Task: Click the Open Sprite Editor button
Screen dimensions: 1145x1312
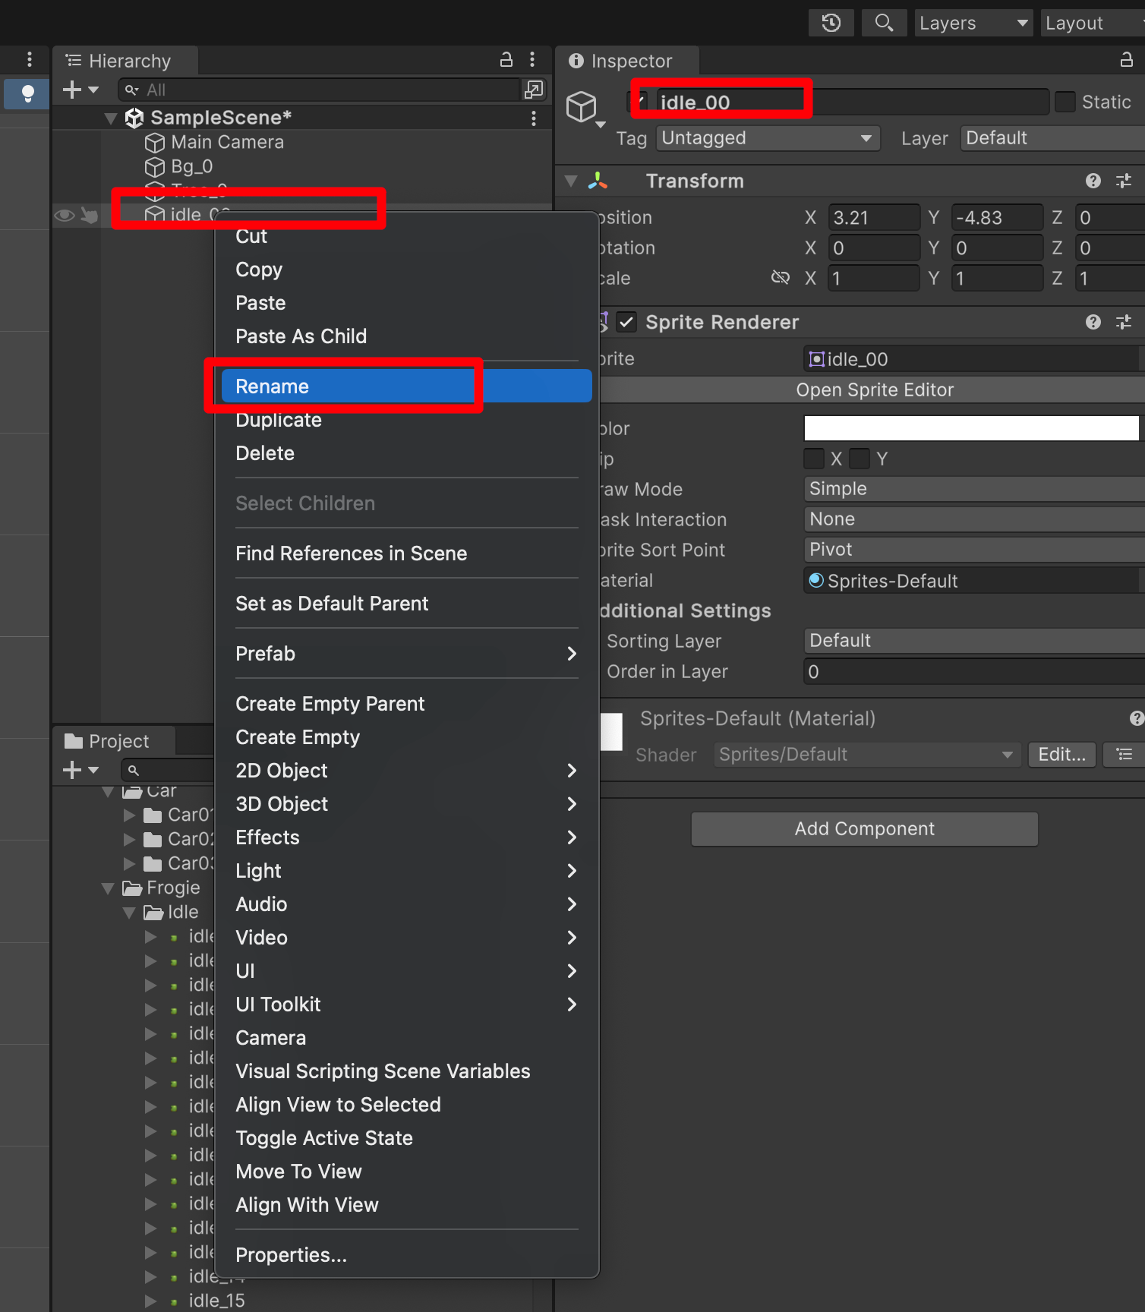Action: (x=874, y=390)
